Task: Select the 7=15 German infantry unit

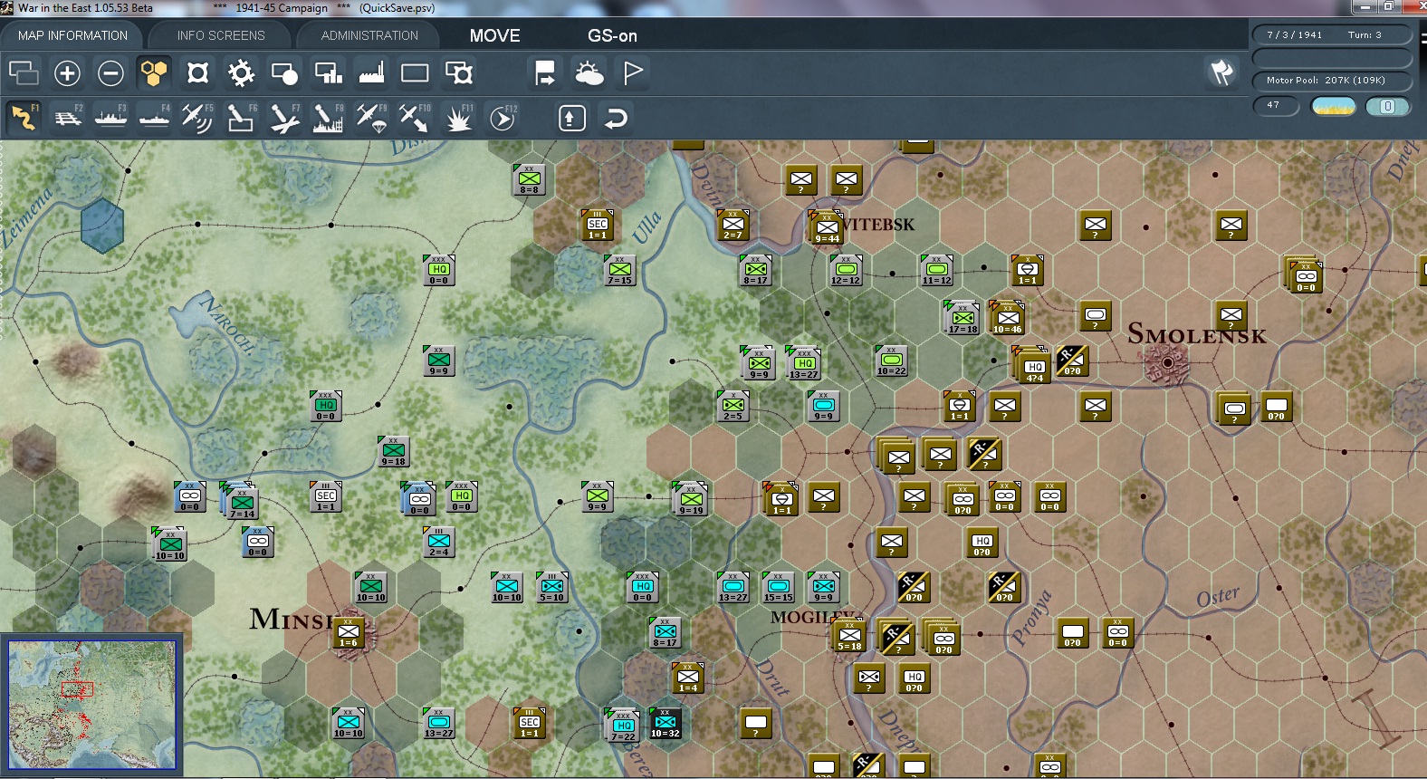Action: (x=620, y=271)
